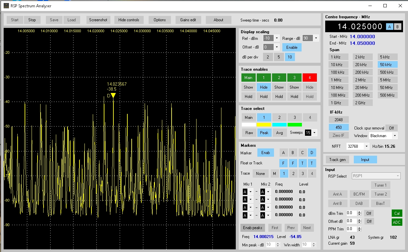Toggle Clock spur removal Off button
The image size is (408, 252).
click(x=391, y=128)
